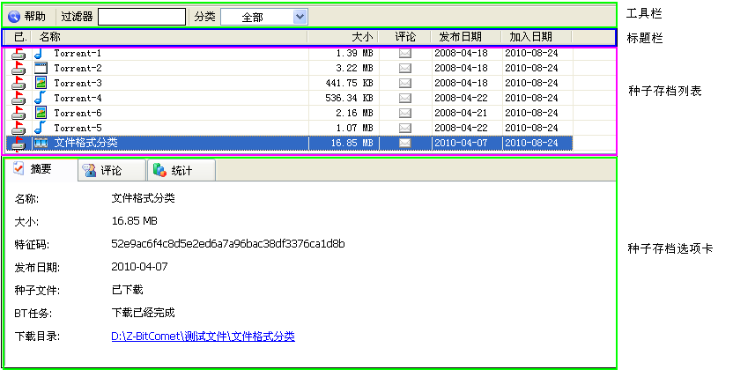
Task: Open Torrent-6 comment envelope icon
Action: 405,114
